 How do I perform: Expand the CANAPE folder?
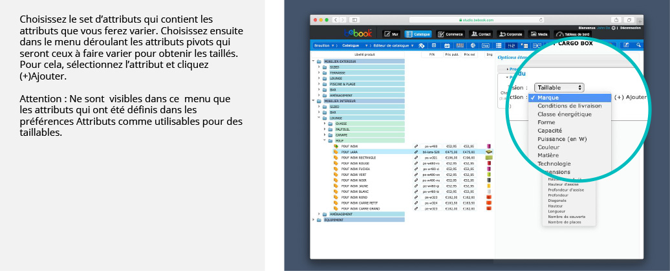(x=324, y=135)
